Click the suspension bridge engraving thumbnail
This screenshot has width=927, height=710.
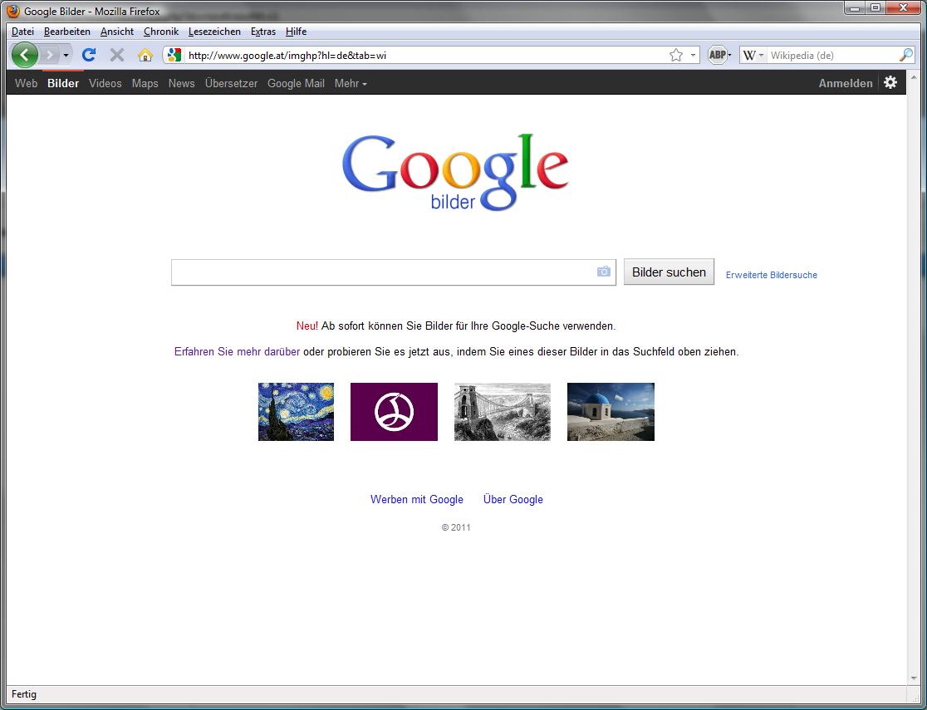[x=502, y=411]
